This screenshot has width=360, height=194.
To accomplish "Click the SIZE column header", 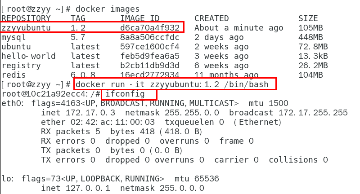I will click(308, 18).
